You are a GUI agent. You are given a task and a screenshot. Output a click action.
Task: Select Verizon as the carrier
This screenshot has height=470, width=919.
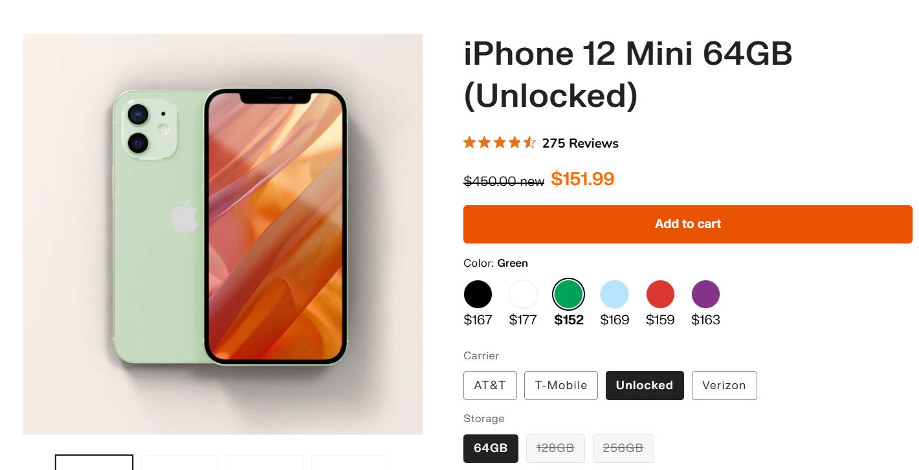(x=724, y=385)
